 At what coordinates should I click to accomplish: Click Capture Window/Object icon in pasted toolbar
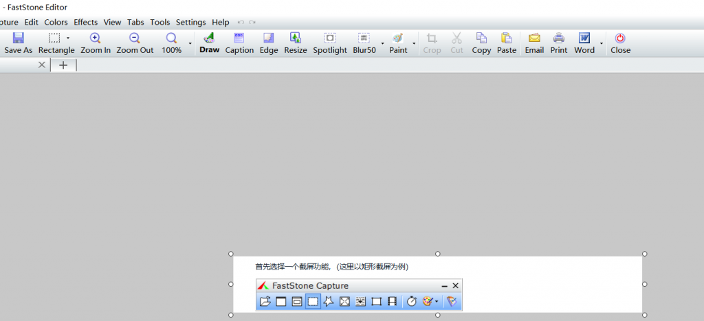[297, 302]
